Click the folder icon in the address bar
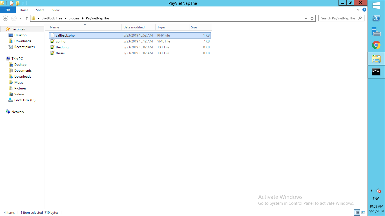 pyautogui.click(x=34, y=18)
